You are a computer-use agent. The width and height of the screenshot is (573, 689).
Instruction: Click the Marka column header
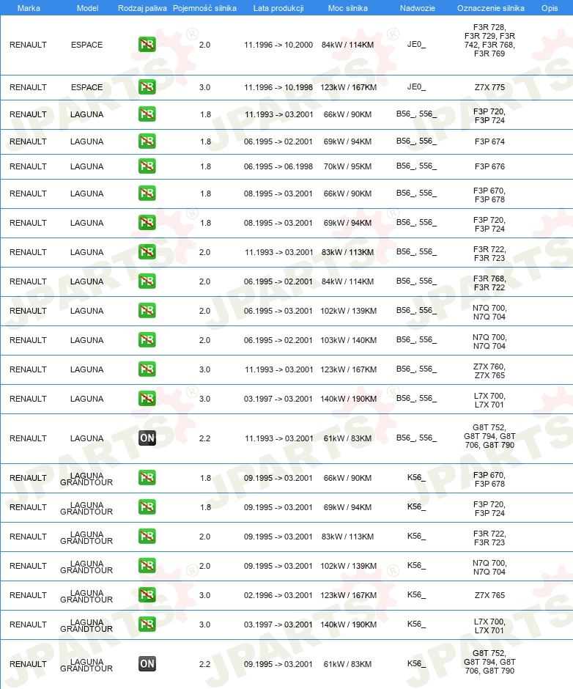coord(29,8)
